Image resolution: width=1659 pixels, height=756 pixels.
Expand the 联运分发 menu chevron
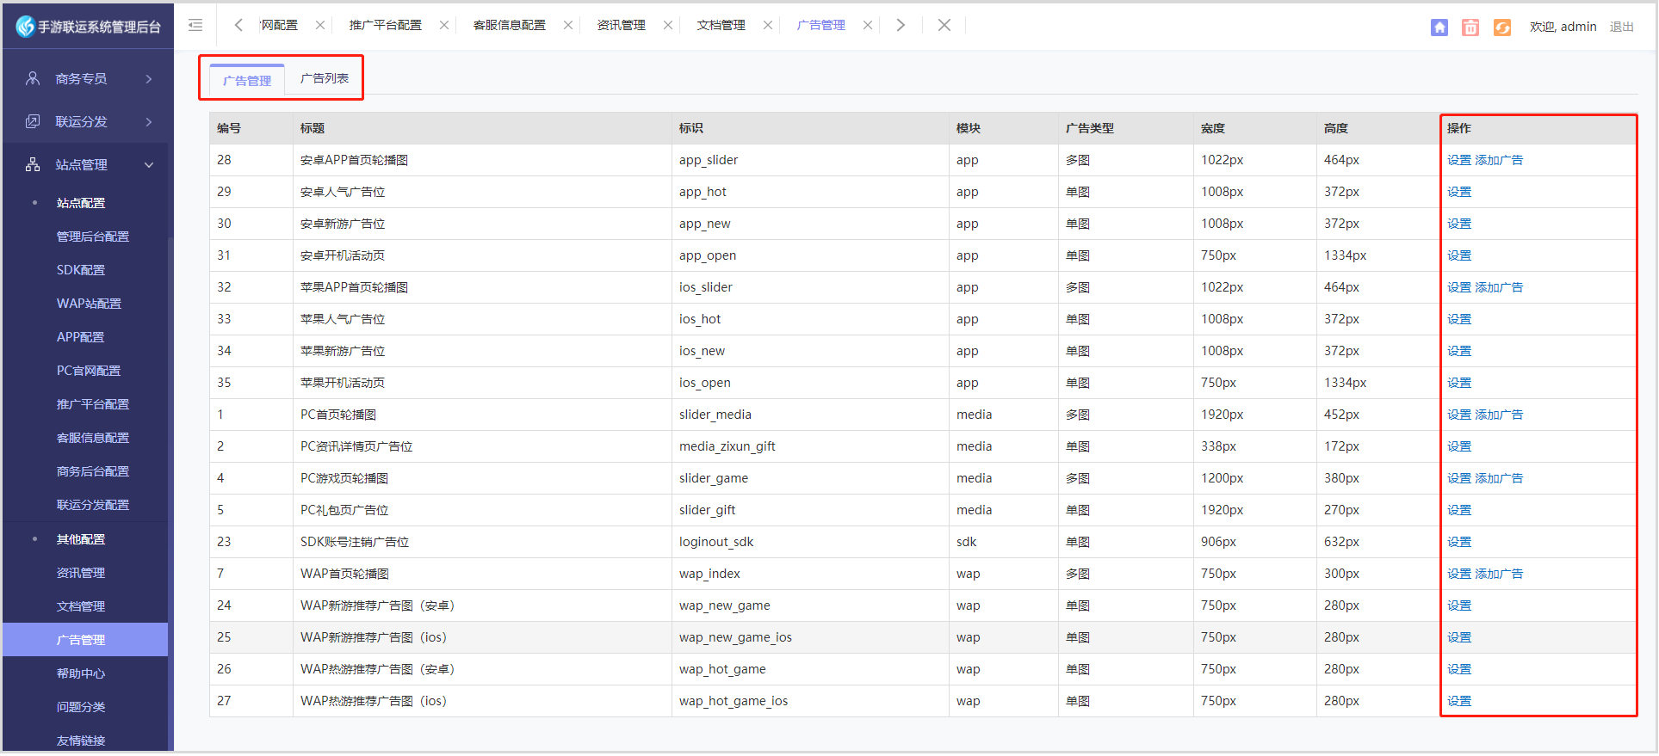coord(149,121)
